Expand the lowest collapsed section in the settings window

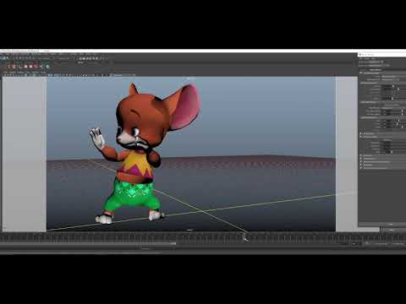coord(361,168)
